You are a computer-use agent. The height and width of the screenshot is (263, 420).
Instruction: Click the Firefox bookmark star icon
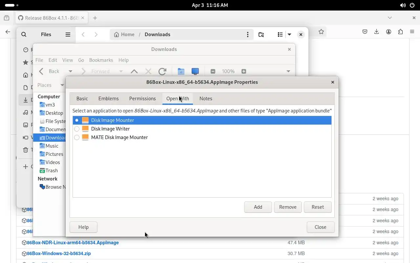click(x=321, y=32)
